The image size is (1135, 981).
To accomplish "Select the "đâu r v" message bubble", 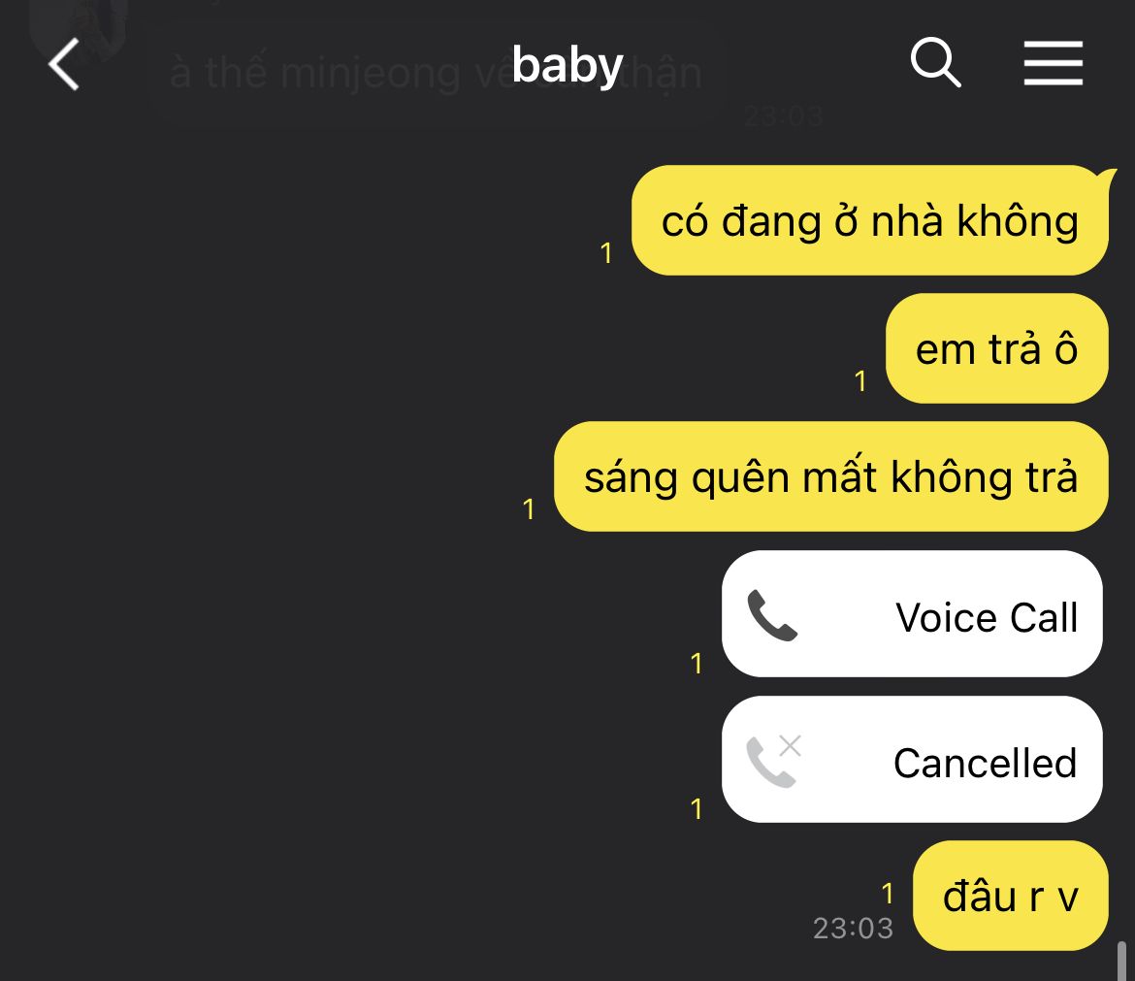I will [1010, 896].
